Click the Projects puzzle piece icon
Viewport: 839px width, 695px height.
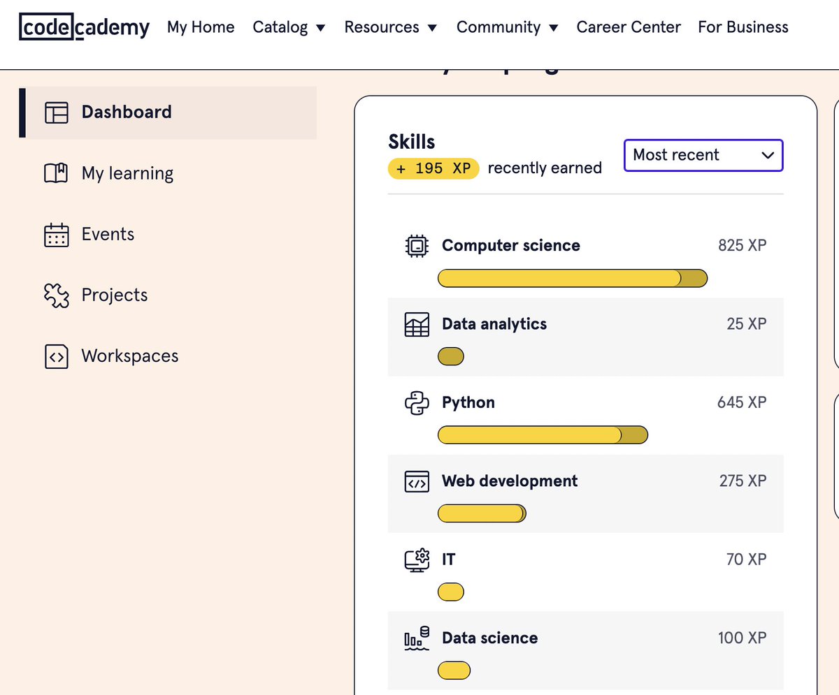pos(57,295)
